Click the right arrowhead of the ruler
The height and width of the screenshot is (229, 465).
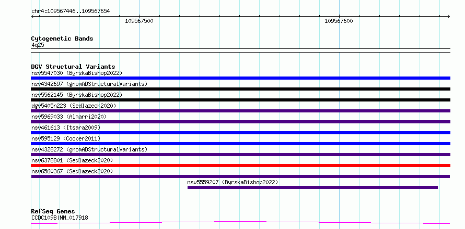(x=449, y=16)
